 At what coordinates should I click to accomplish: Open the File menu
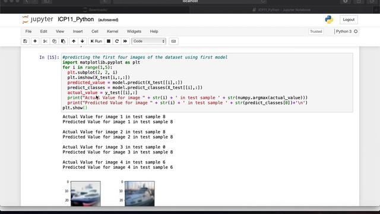28,32
